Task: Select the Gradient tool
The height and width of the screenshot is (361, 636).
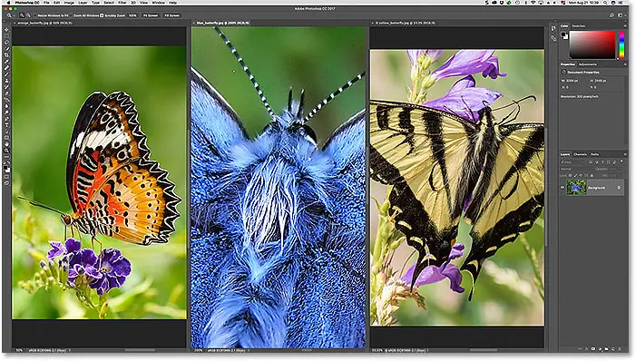Action: tap(7, 100)
